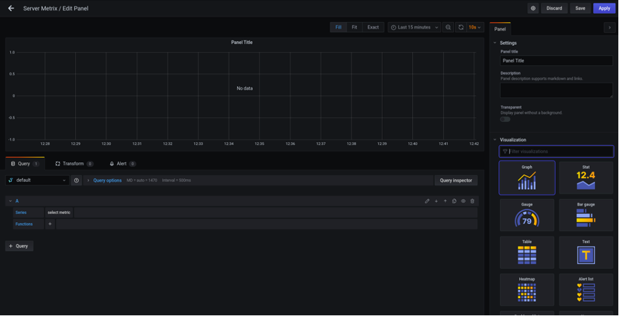Add a new query with + Query

tap(19, 246)
